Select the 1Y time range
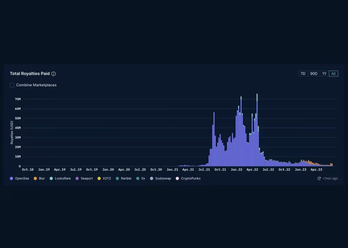This screenshot has height=248, width=348. [324, 74]
